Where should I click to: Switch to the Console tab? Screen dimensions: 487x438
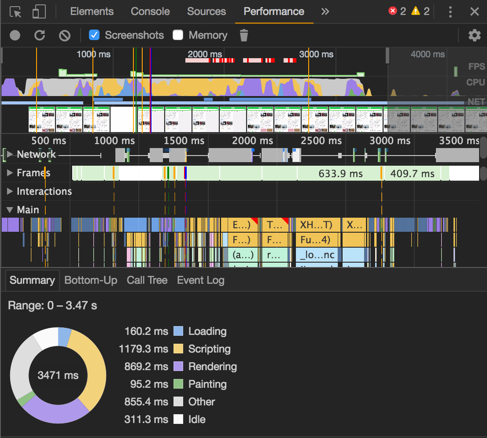pyautogui.click(x=150, y=12)
